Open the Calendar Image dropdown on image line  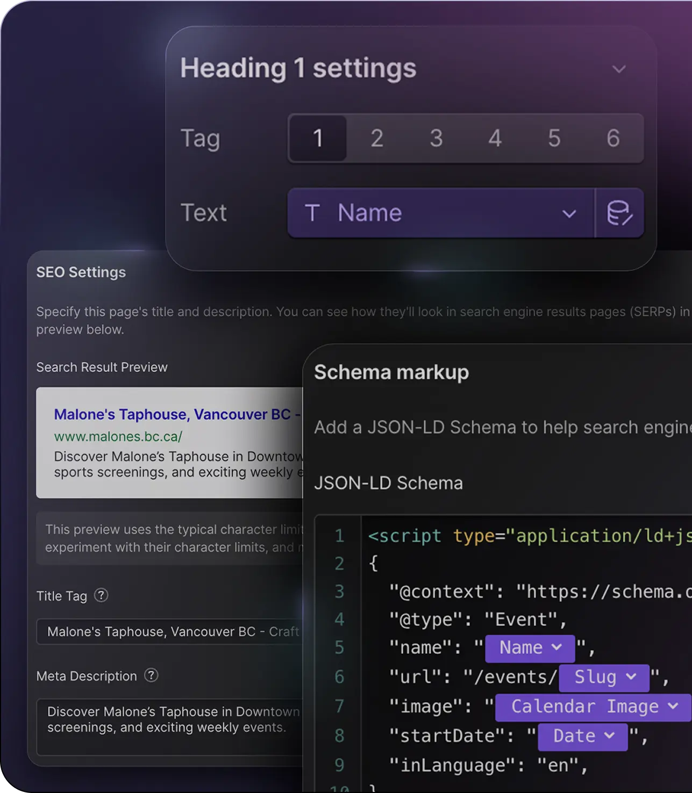click(x=590, y=707)
